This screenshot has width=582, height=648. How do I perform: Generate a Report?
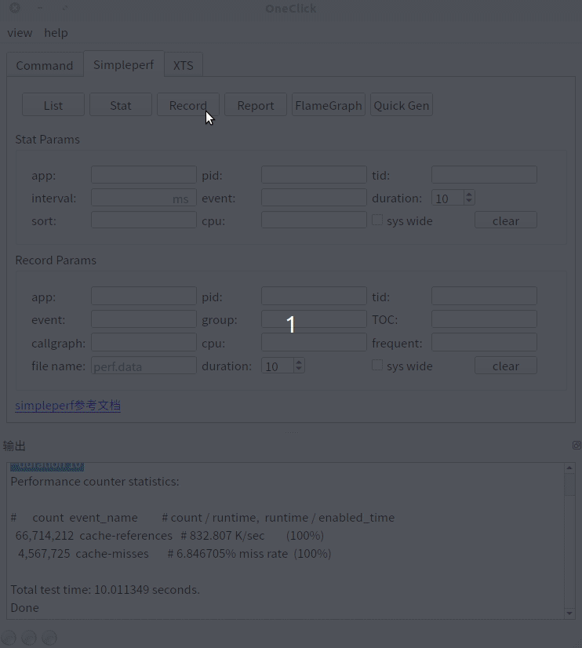255,104
